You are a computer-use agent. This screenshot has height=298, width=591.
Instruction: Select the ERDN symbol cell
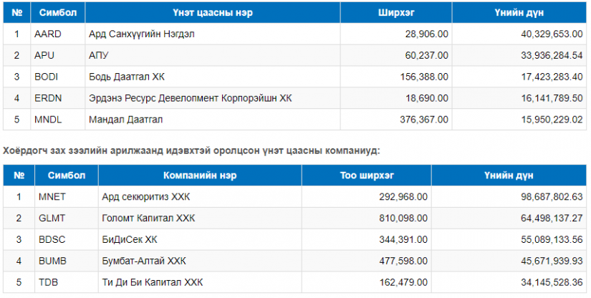click(58, 98)
